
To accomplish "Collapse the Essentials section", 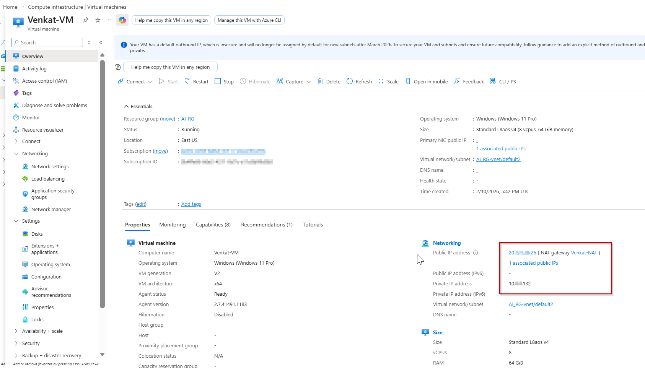I will [126, 106].
